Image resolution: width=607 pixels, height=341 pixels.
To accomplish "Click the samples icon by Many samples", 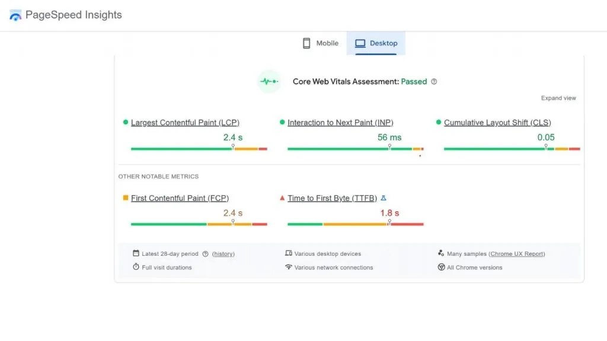I will pos(441,253).
